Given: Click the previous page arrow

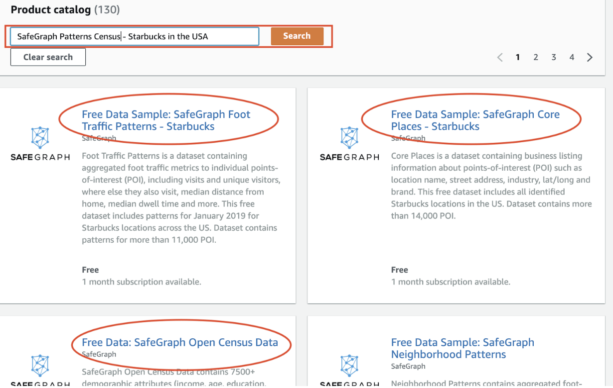Looking at the screenshot, I should pos(500,57).
